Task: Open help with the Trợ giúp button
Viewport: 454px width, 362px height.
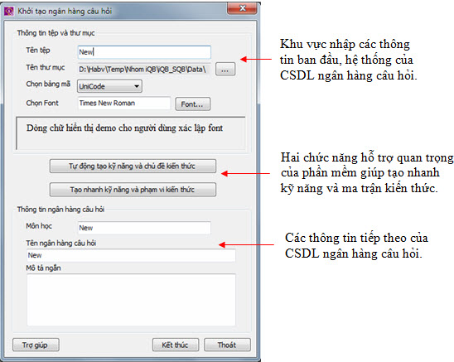Action: (36, 345)
